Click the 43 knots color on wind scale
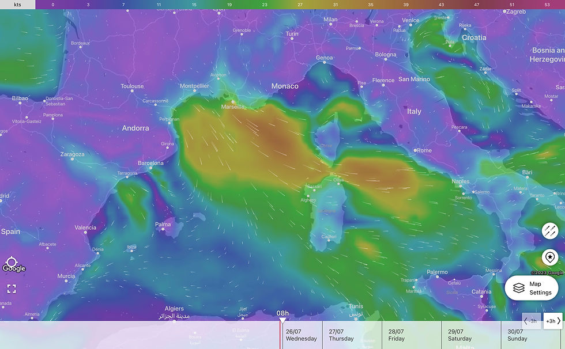Screen dimensions: 565x349 click(442, 5)
